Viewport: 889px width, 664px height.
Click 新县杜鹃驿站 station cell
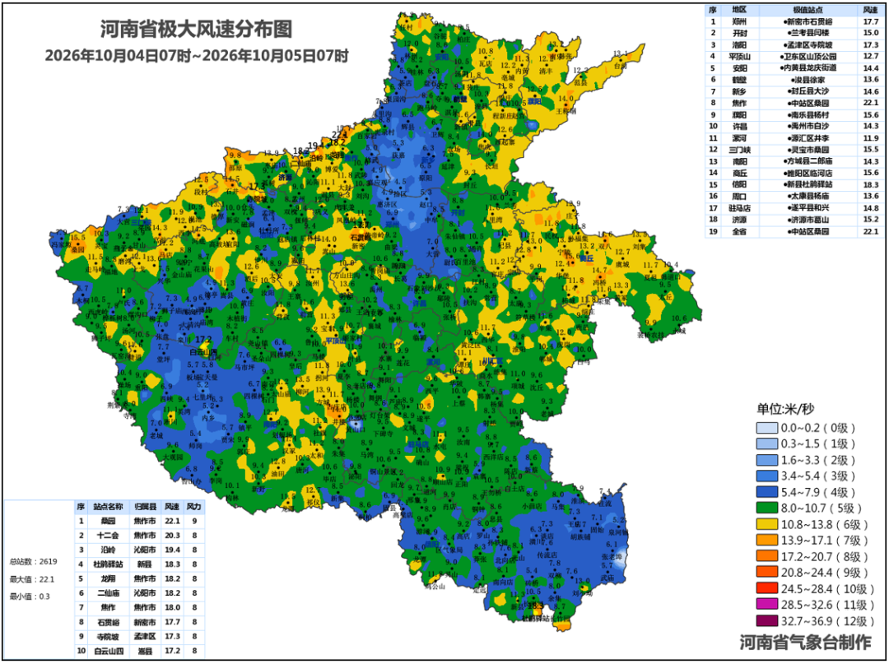[x=808, y=184]
